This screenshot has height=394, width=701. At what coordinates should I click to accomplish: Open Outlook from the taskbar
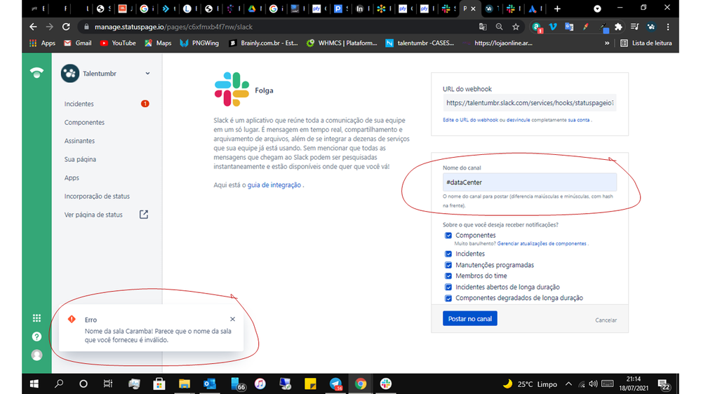coord(209,383)
